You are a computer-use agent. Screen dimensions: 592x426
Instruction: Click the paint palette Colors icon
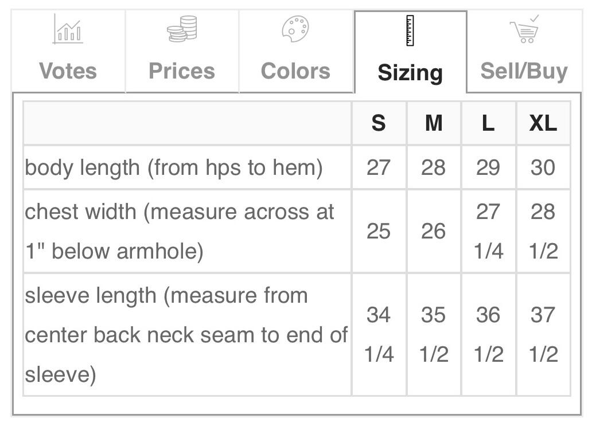coord(295,29)
